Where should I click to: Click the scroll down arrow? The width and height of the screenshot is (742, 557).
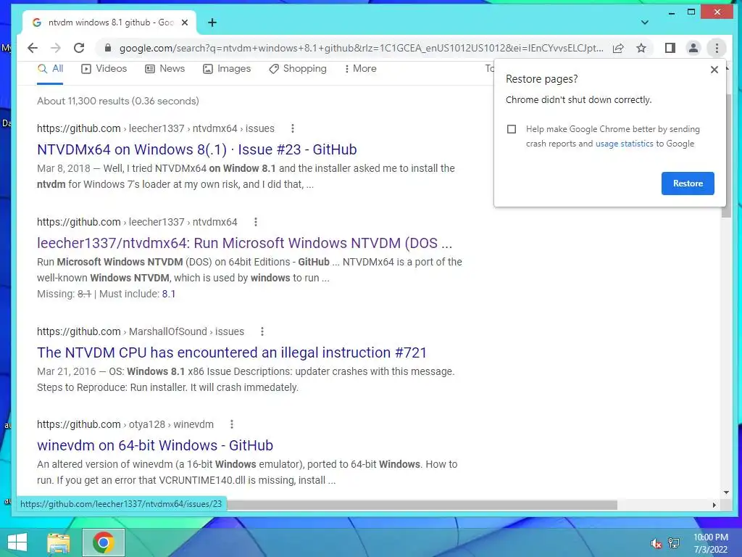coord(726,492)
